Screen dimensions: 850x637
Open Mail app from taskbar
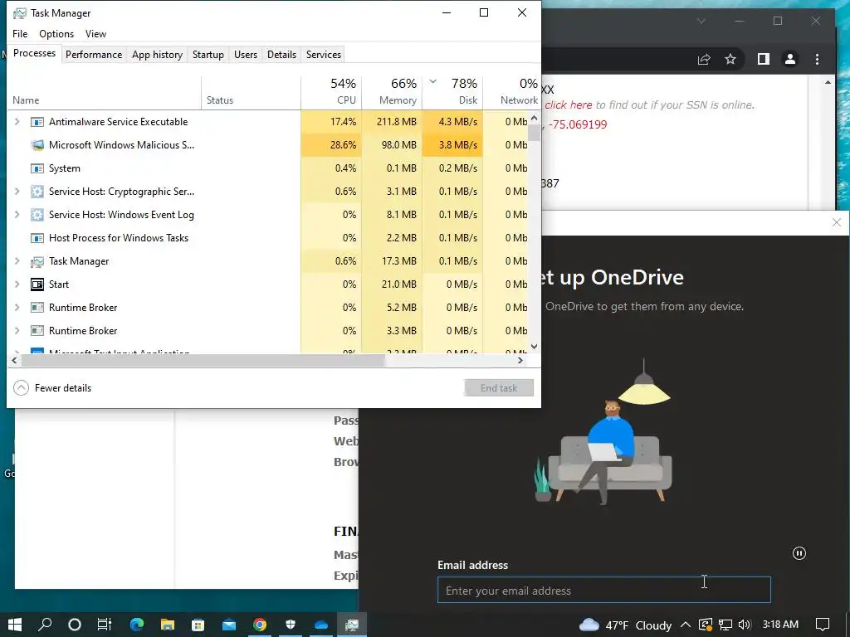click(x=229, y=625)
